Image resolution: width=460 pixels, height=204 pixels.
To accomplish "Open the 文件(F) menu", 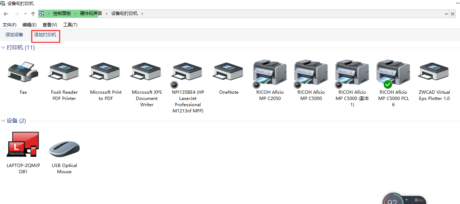I will (10, 25).
